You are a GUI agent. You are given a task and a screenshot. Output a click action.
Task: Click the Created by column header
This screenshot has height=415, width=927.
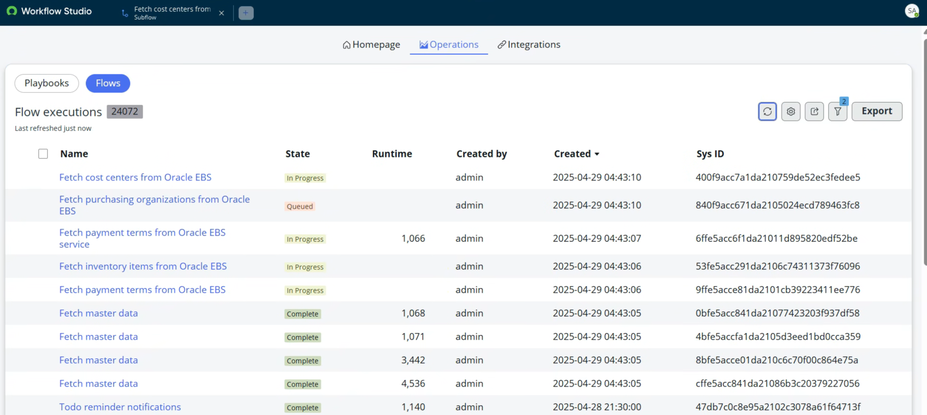click(x=481, y=154)
